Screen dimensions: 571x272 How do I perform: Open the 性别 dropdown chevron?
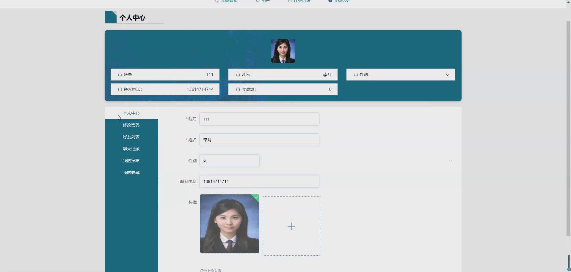(x=450, y=160)
